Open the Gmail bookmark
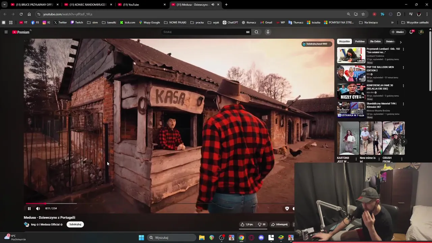This screenshot has height=243, width=432. click(x=266, y=23)
